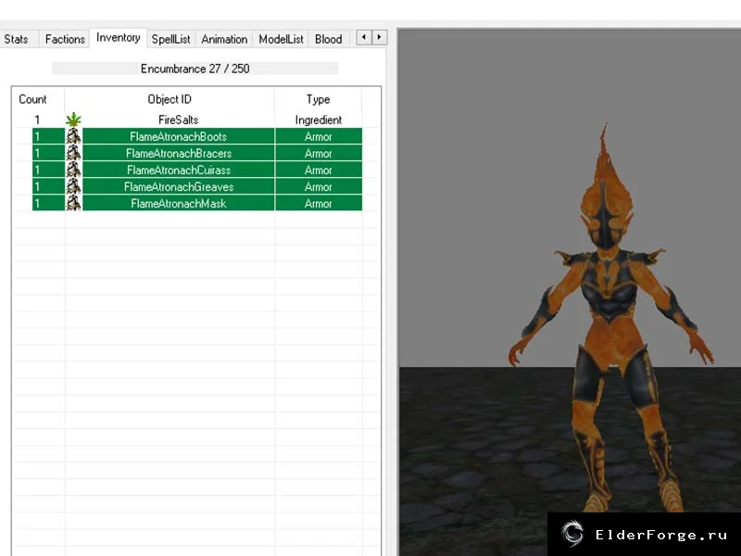Viewport: 741px width, 556px height.
Task: Click the FlameAtronachBracers armor icon
Action: tap(73, 153)
